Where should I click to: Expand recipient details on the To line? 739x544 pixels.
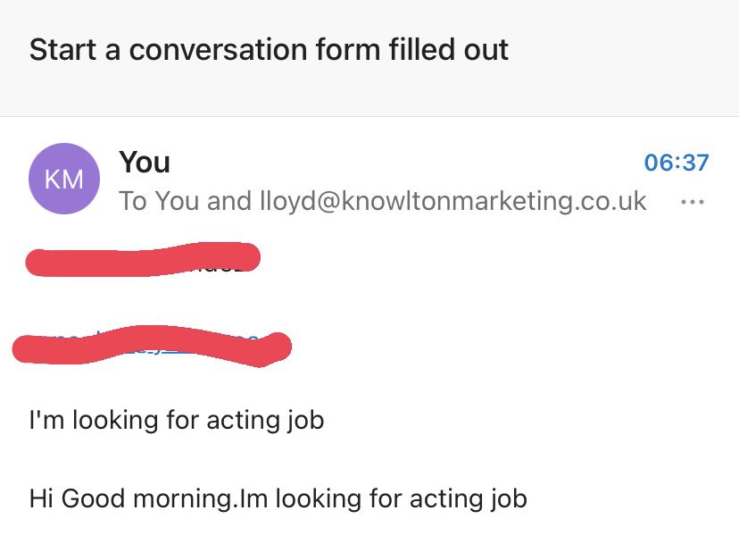tap(382, 201)
